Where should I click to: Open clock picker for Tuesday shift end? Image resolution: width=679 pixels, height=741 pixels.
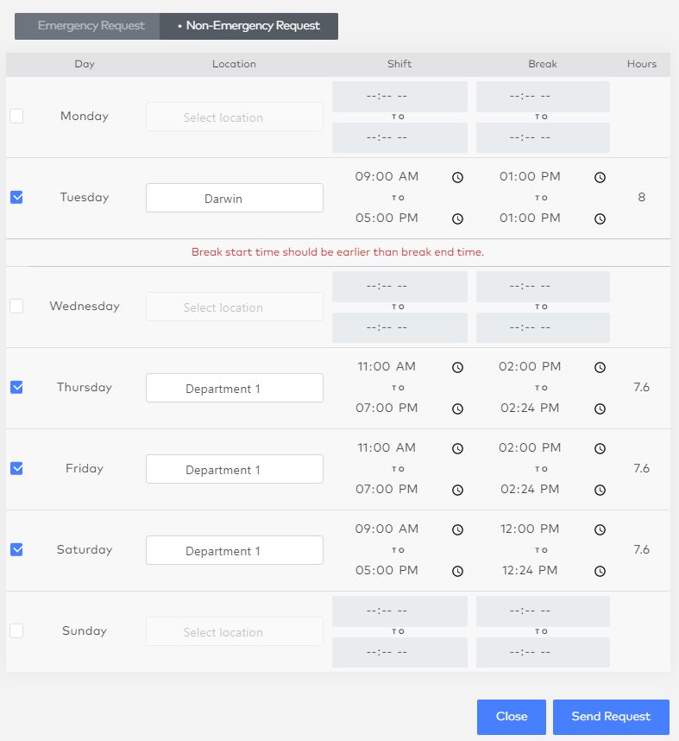pos(457,218)
